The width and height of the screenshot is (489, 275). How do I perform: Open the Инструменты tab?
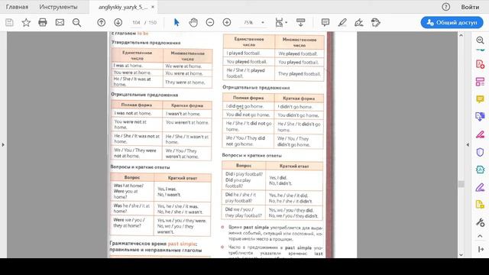[58, 7]
